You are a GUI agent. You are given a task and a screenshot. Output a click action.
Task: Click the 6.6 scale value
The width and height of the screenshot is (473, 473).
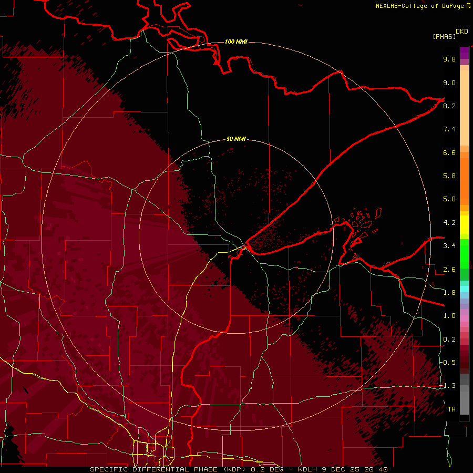tap(449, 152)
